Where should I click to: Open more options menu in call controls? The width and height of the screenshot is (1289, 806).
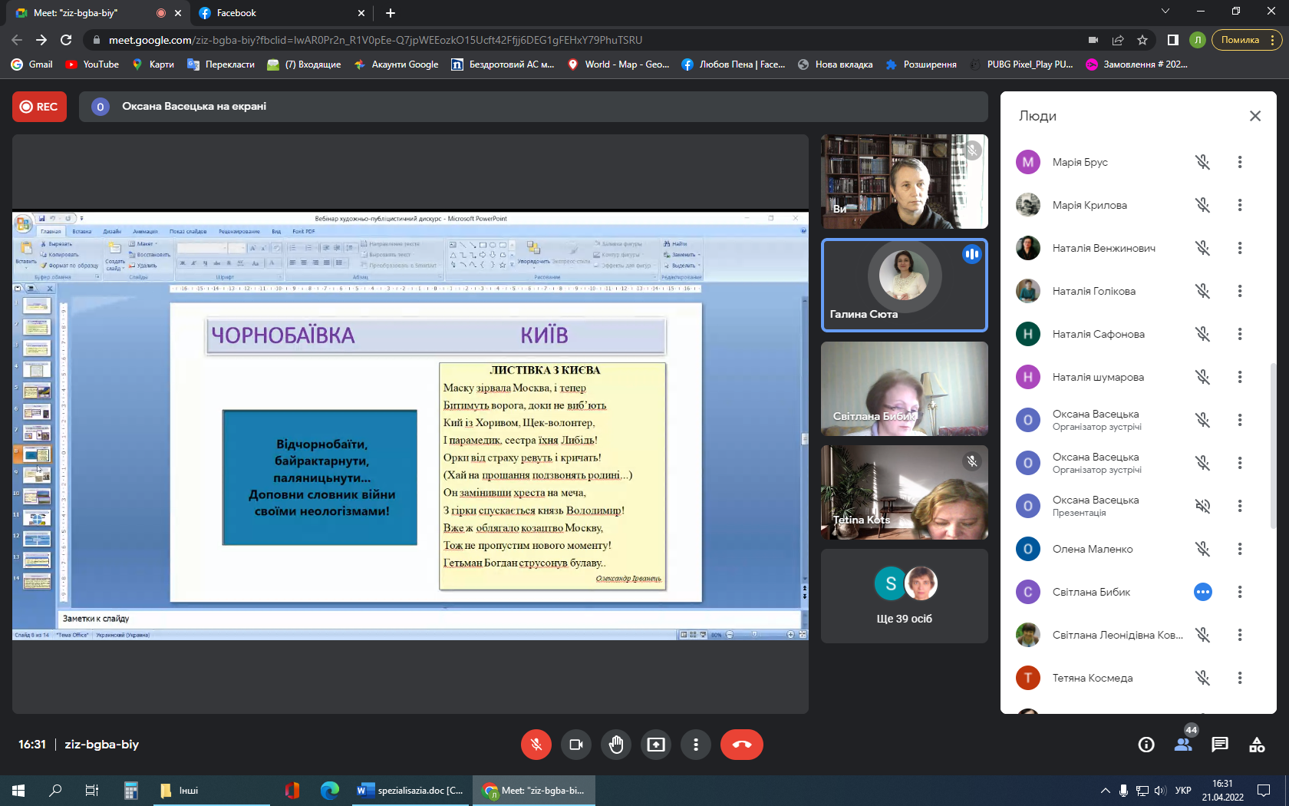(696, 745)
